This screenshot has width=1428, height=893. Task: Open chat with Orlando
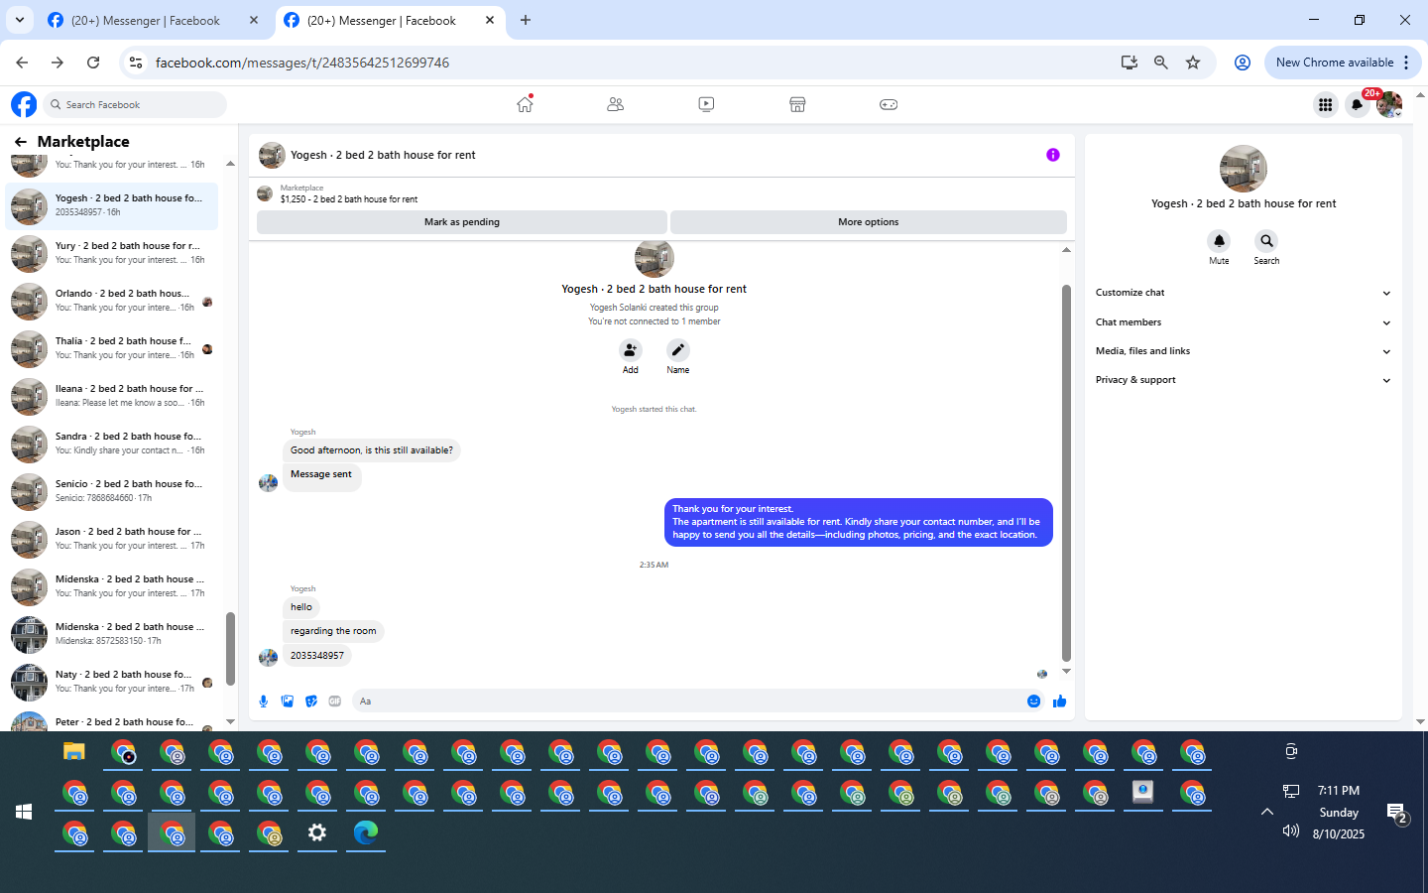[x=112, y=302]
